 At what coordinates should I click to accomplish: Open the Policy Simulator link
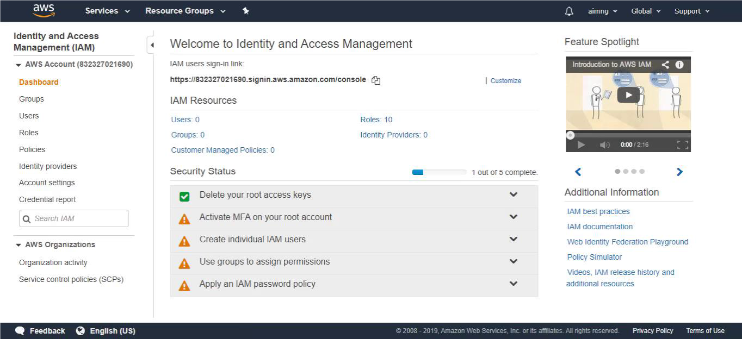[x=595, y=257]
